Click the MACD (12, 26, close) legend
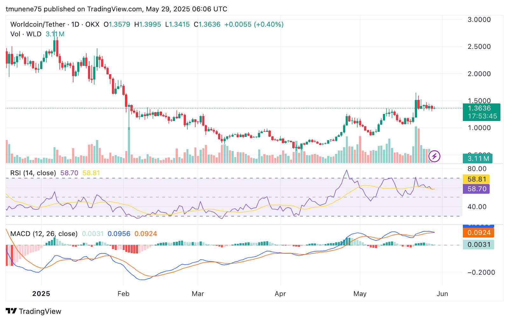The image size is (509, 321). [x=44, y=234]
